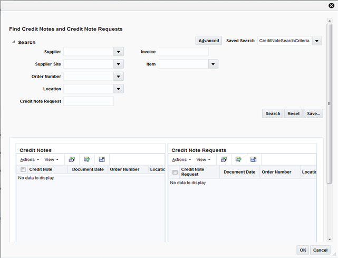Click the OK button
Screen dimensions: 338x258
[x=303, y=250]
